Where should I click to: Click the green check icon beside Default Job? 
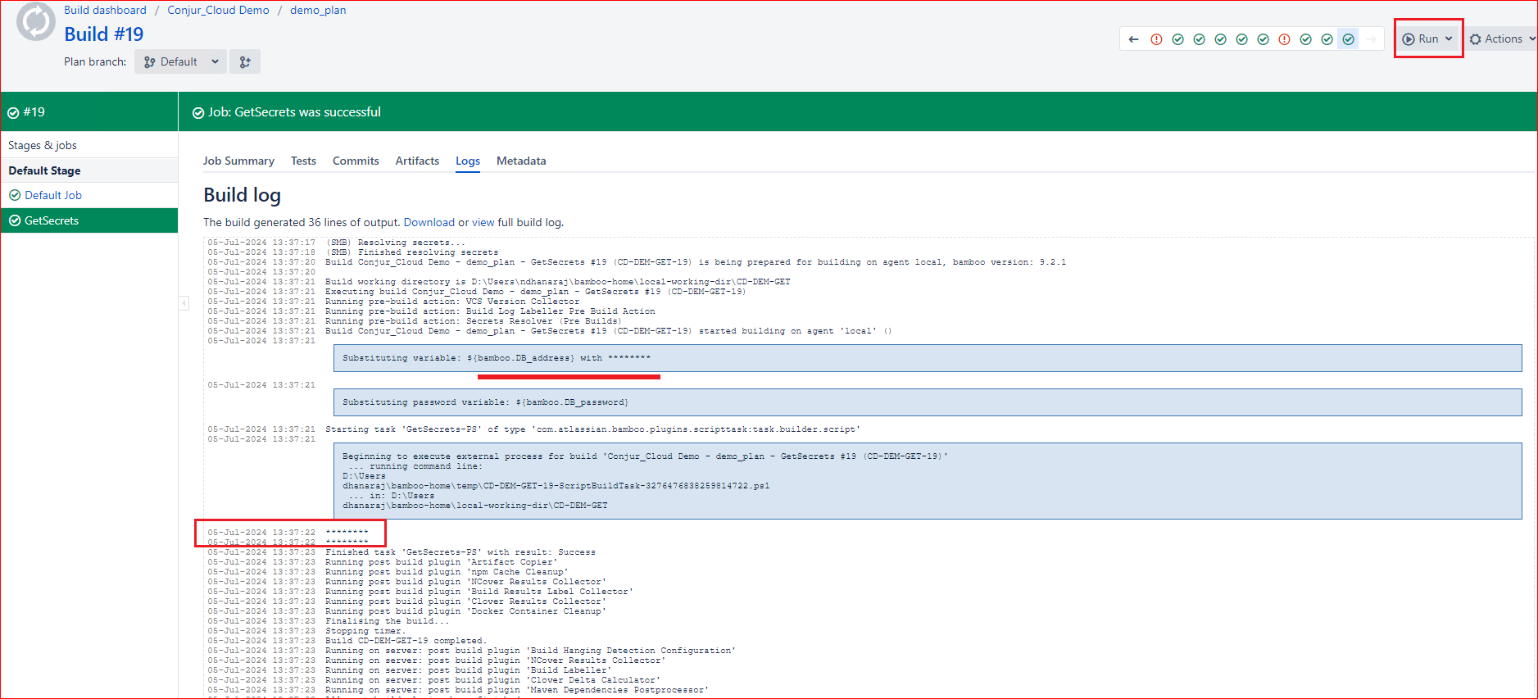(15, 195)
